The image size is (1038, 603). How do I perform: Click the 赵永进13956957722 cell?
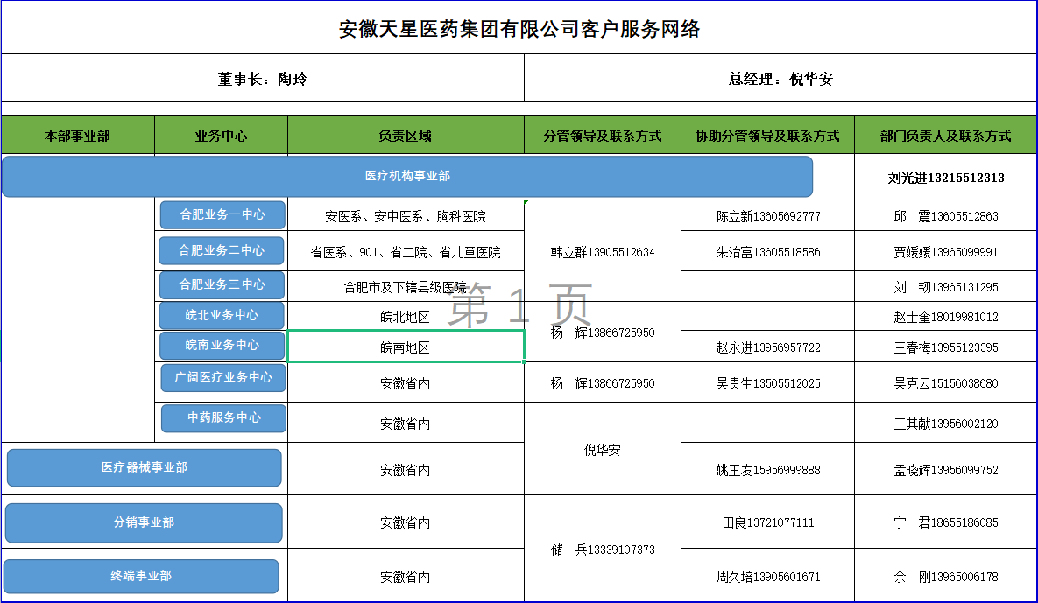click(768, 347)
